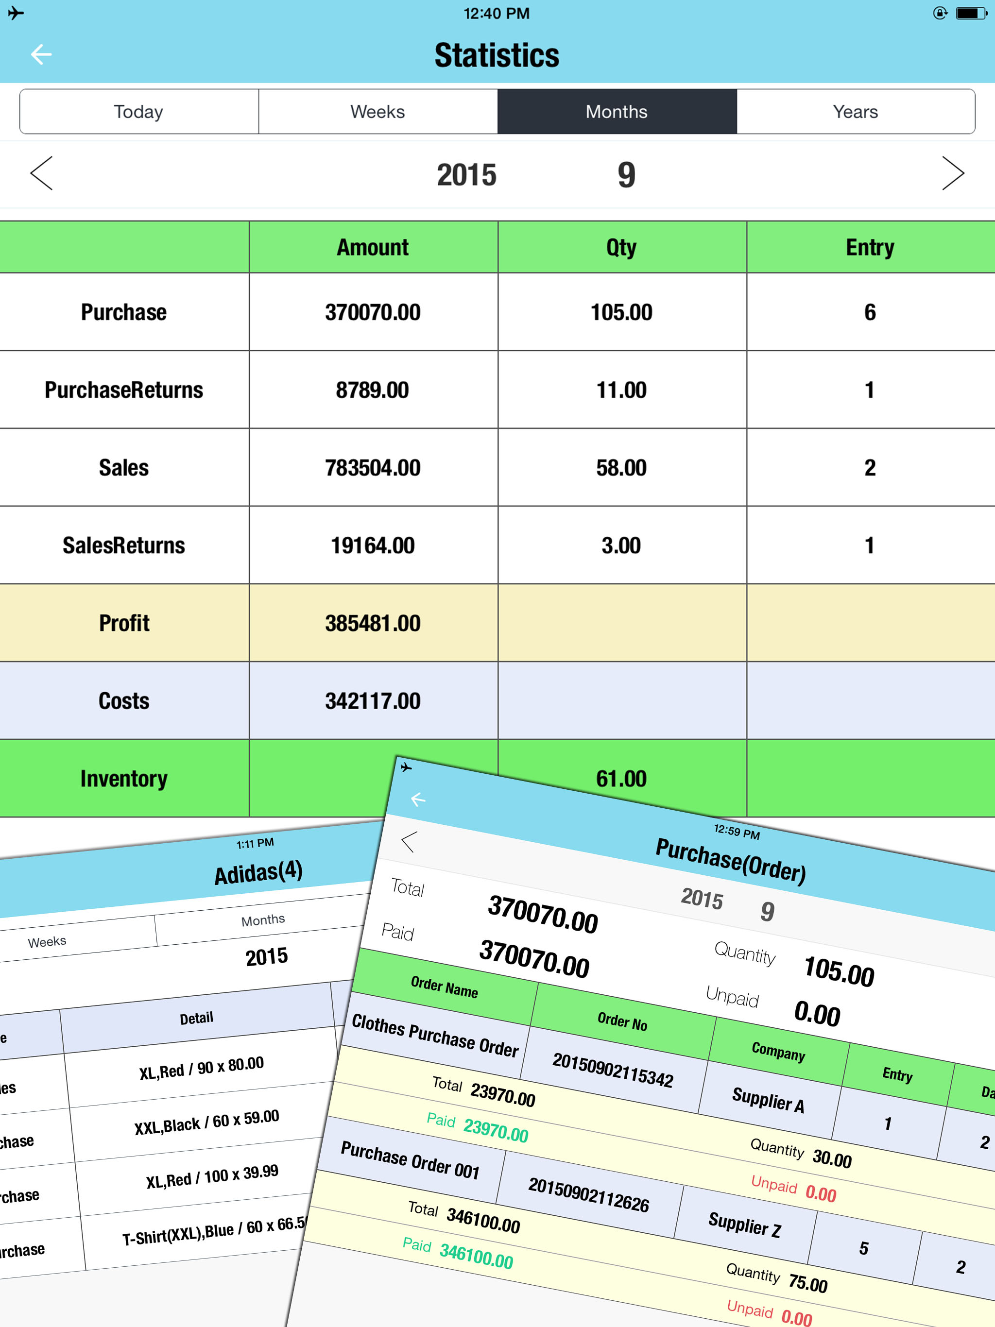Tap the Amount column header
The height and width of the screenshot is (1327, 995).
[373, 247]
